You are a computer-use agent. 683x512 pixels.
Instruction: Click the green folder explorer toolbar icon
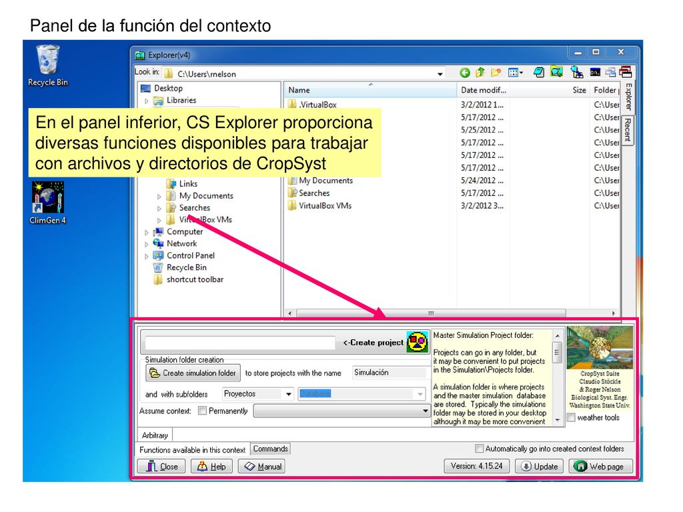(x=556, y=72)
